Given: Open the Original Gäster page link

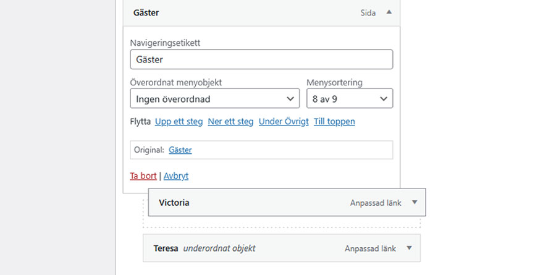Looking at the screenshot, I should pyautogui.click(x=180, y=150).
